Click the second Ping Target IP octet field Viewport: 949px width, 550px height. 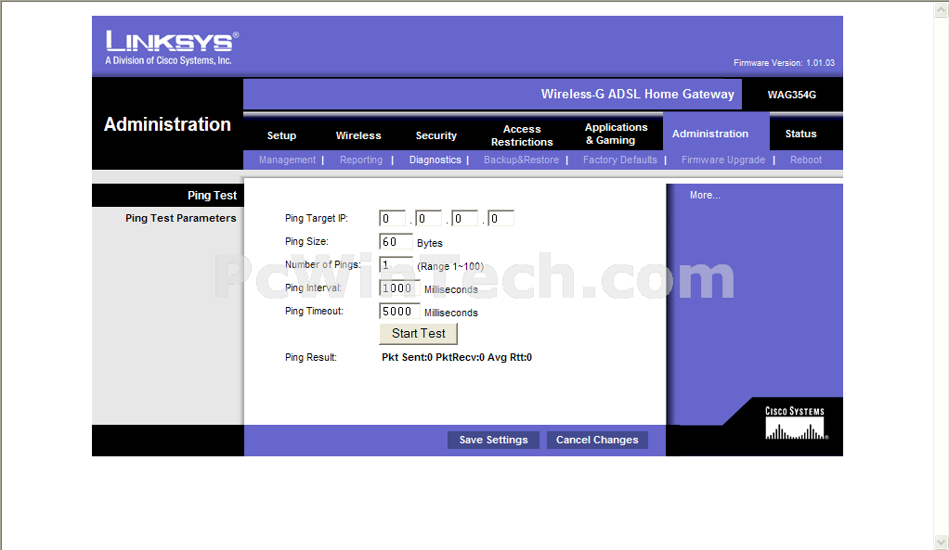tap(428, 218)
